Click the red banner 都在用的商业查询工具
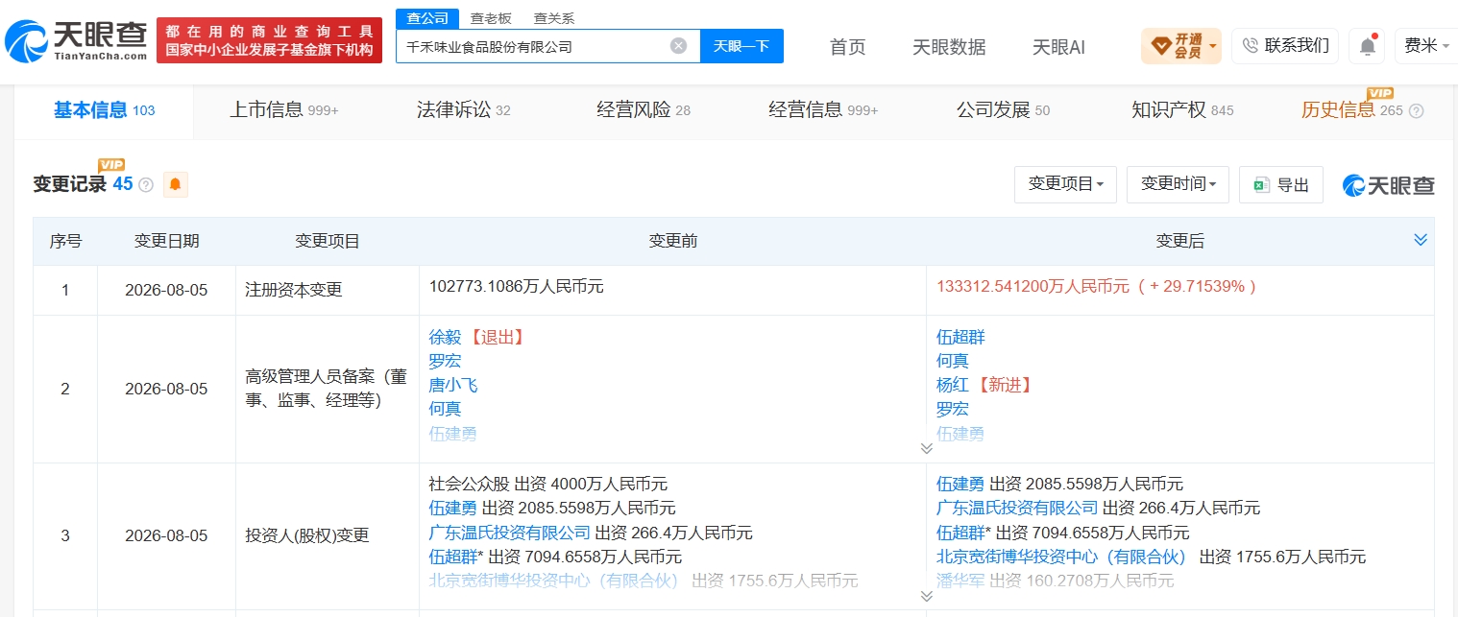The width and height of the screenshot is (1458, 617). click(x=269, y=40)
